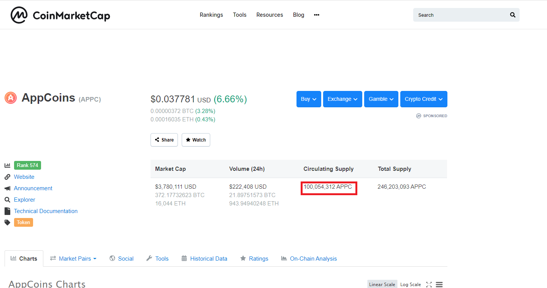Click the market cap $3,780,111 USD value

(x=176, y=187)
